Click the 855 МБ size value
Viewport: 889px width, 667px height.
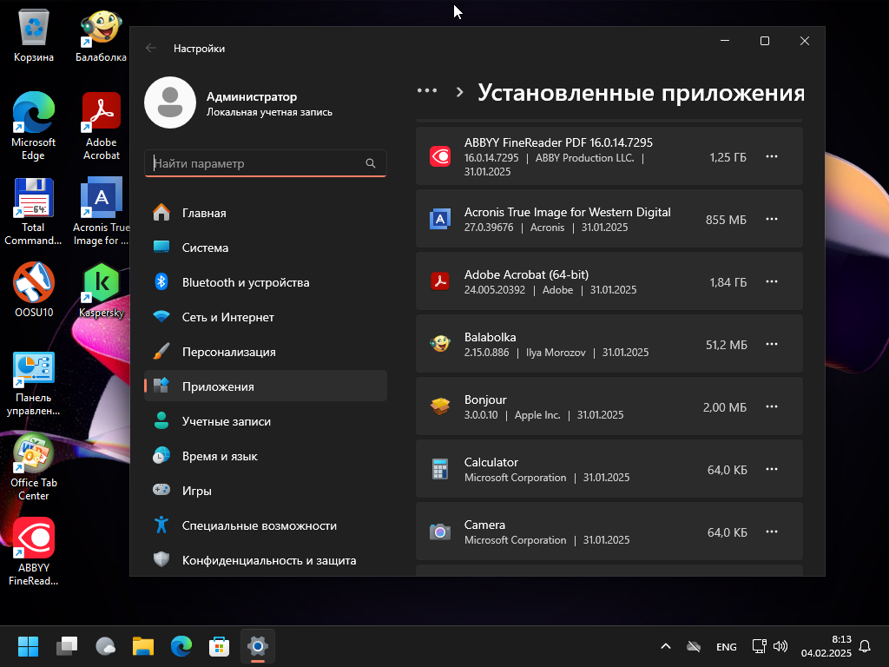click(726, 220)
